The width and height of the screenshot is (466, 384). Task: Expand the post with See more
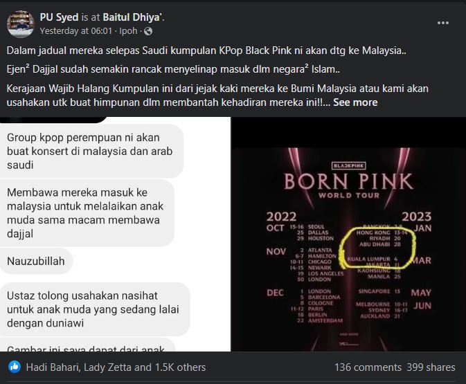[x=355, y=102]
